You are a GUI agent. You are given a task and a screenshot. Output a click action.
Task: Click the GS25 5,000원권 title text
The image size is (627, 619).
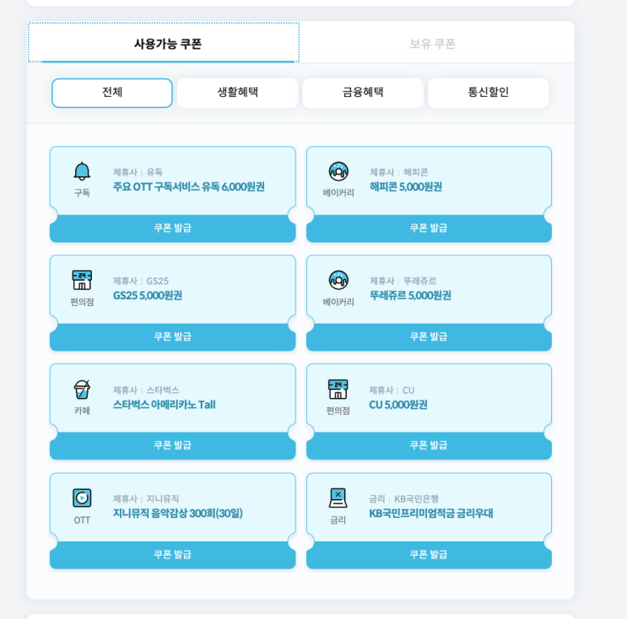click(x=148, y=295)
